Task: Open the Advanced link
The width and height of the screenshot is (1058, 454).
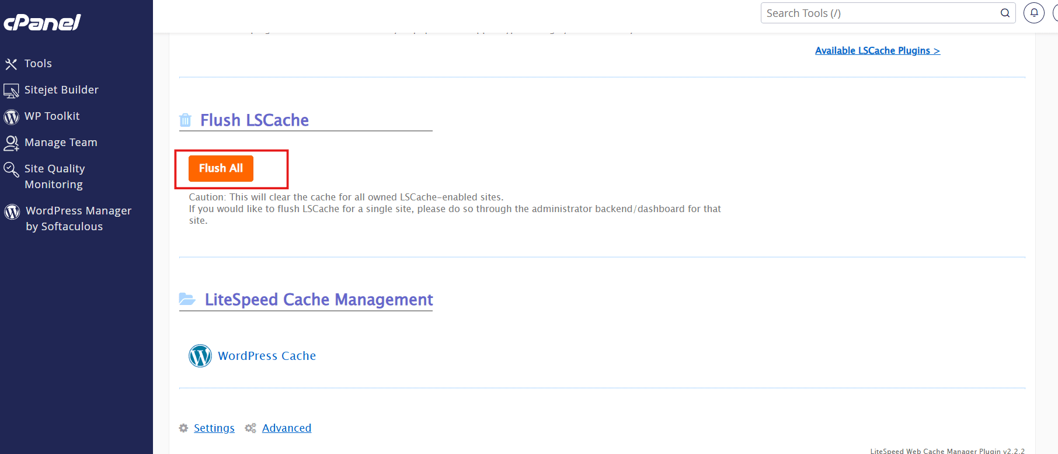Action: point(287,428)
